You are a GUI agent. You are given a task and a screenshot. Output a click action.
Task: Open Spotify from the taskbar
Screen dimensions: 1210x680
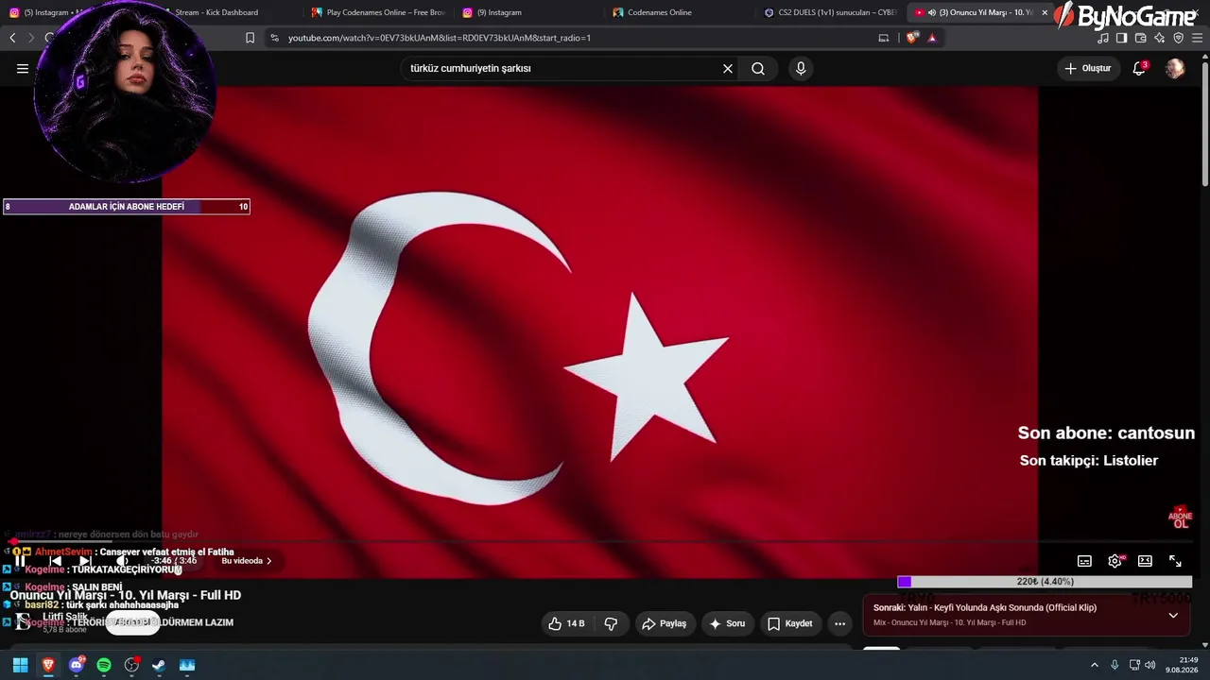(104, 665)
